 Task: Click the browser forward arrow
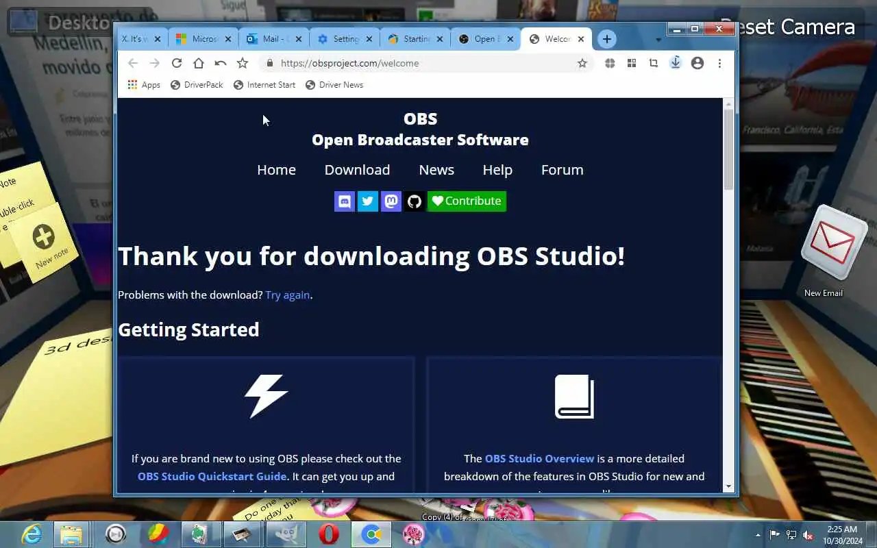(155, 63)
